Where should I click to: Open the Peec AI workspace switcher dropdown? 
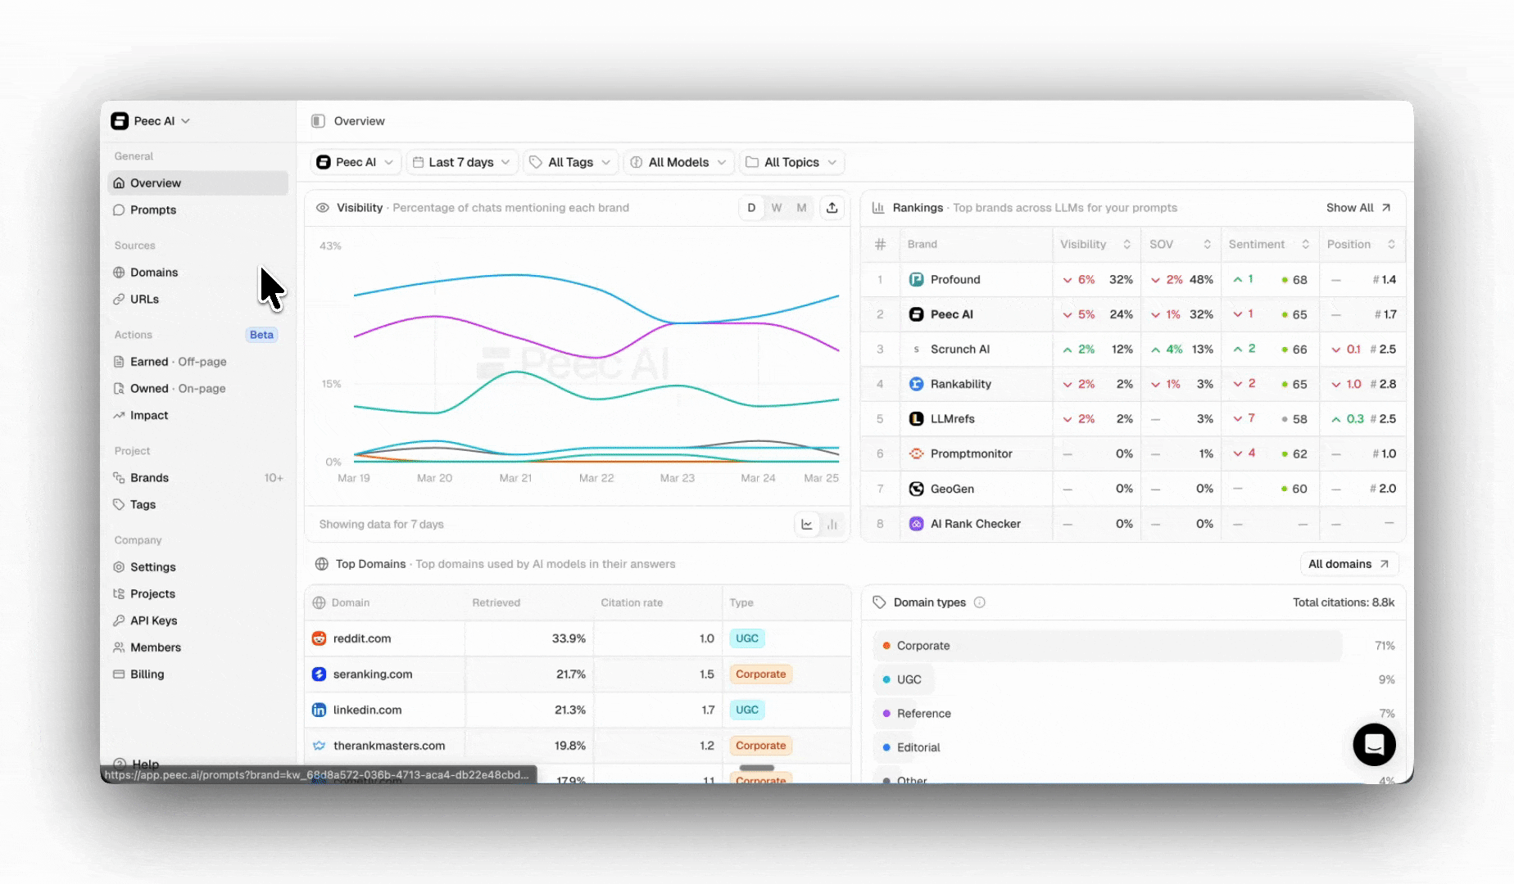(x=151, y=121)
